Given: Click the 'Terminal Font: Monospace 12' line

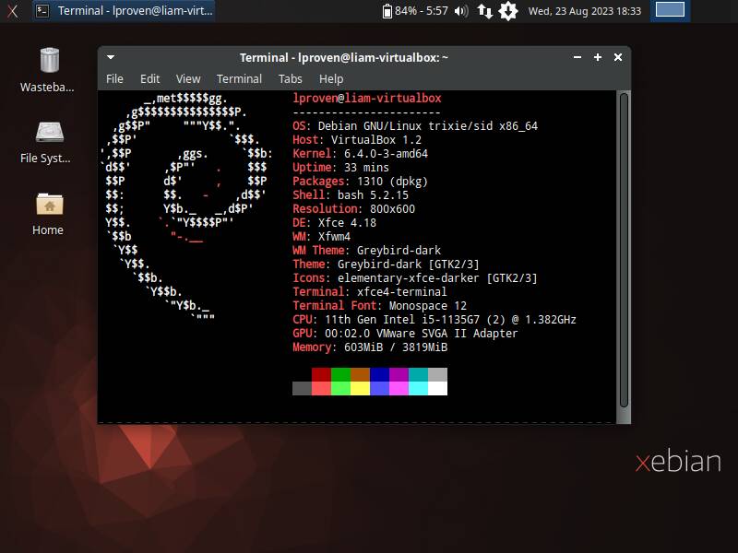Looking at the screenshot, I should pos(380,305).
